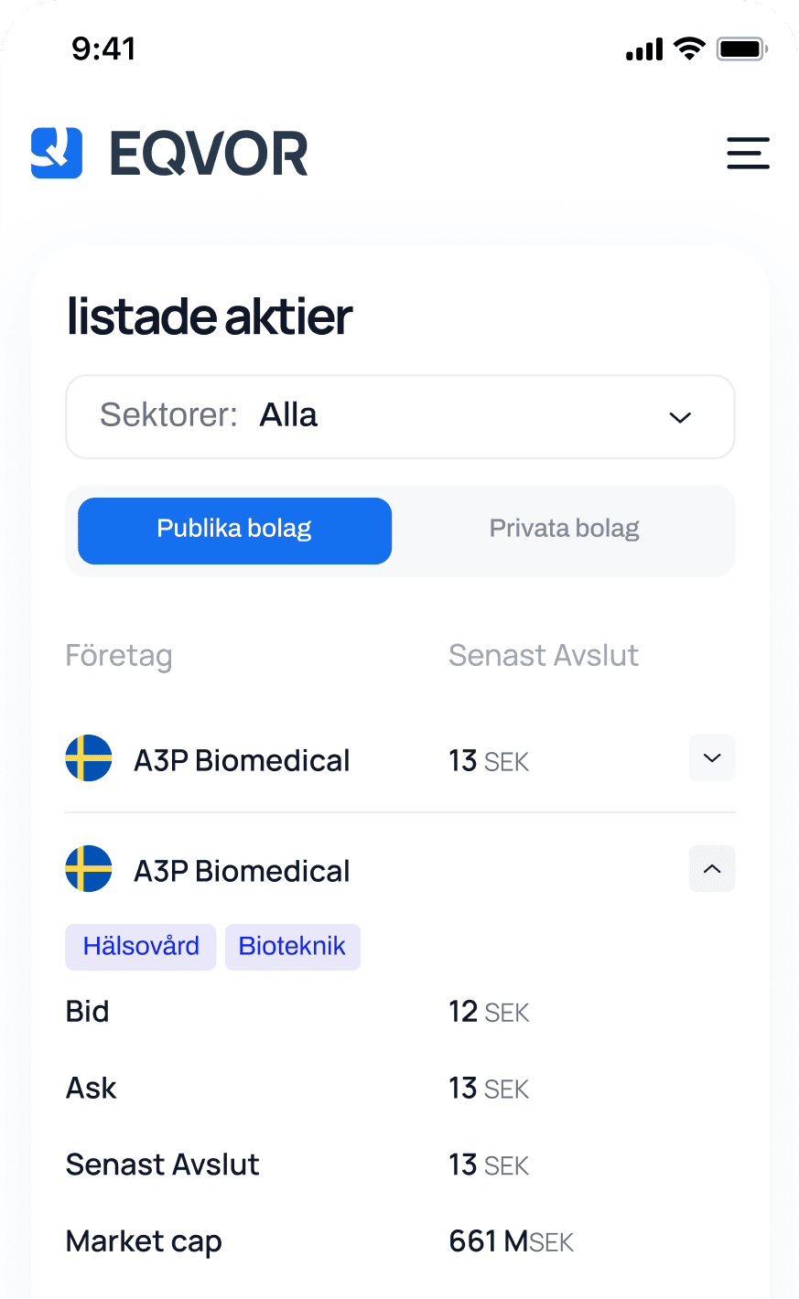
Task: Click the Hälsovård sector tag
Action: (x=141, y=946)
